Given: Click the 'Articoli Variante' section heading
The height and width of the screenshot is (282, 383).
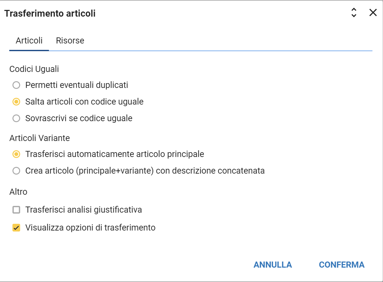Looking at the screenshot, I should coord(40,138).
